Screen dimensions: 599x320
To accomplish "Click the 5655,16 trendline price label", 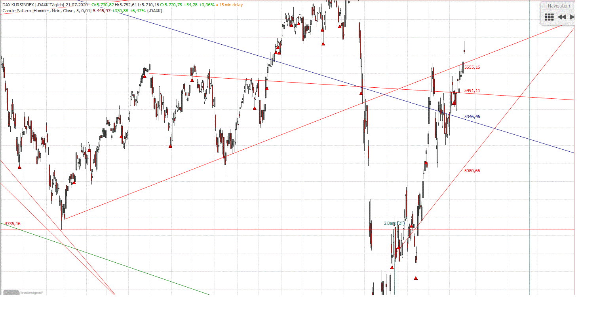I will (472, 67).
